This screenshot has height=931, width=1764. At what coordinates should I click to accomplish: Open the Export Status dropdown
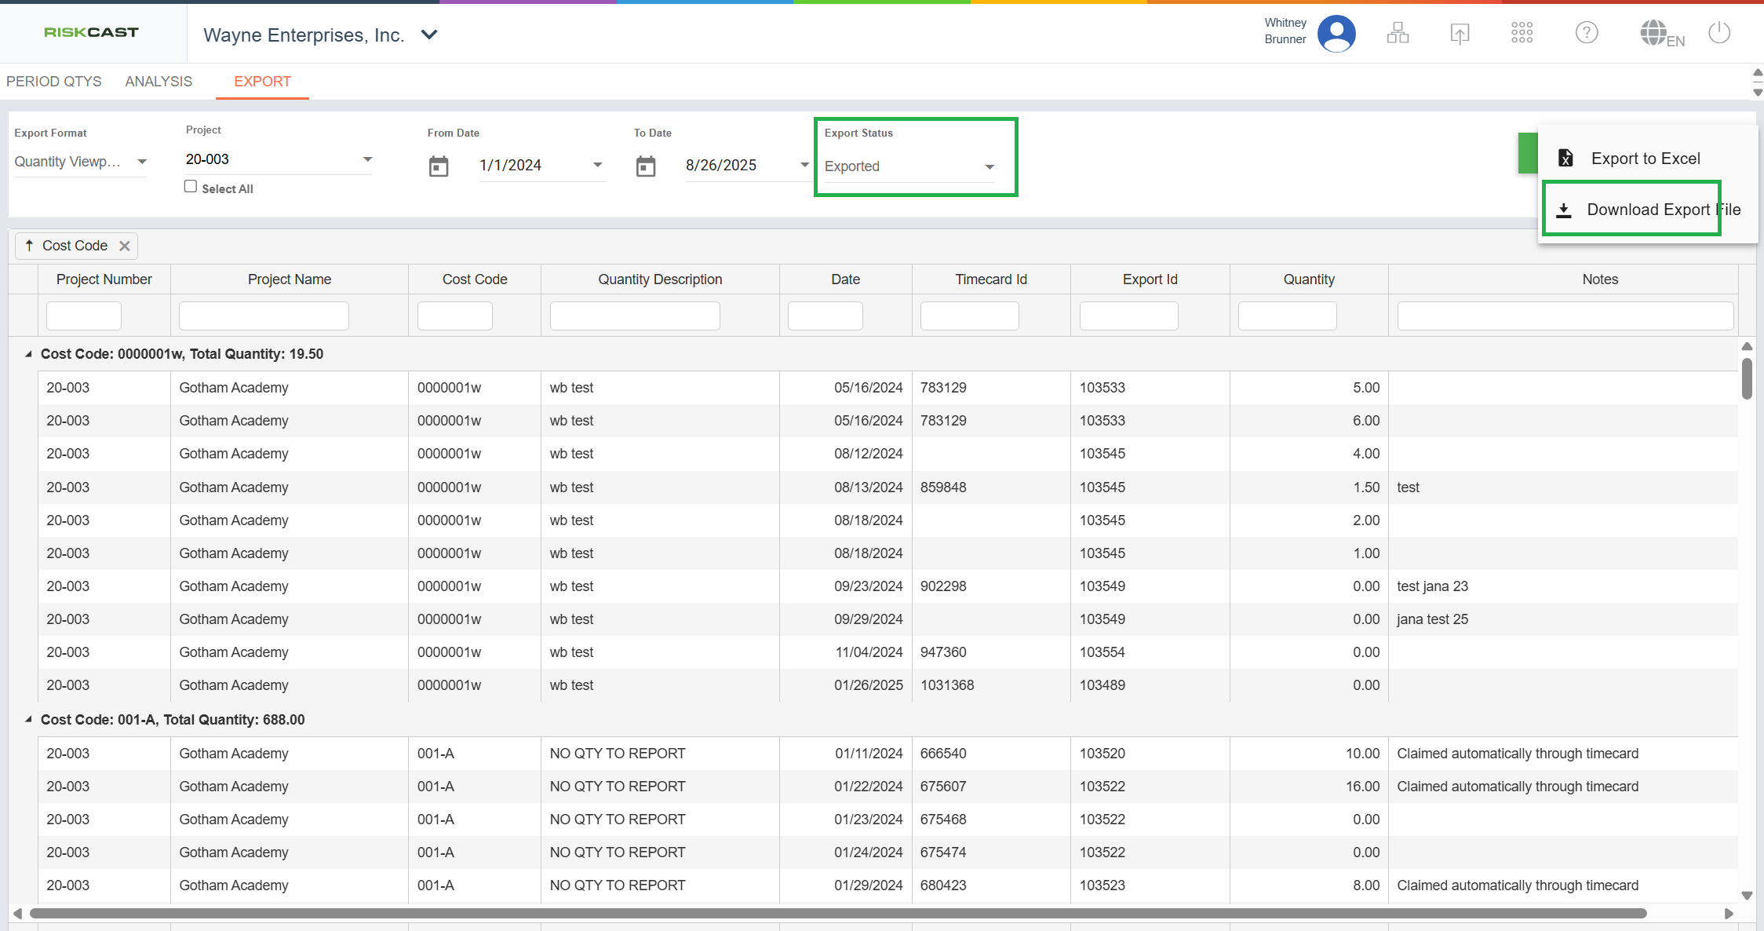tap(989, 166)
